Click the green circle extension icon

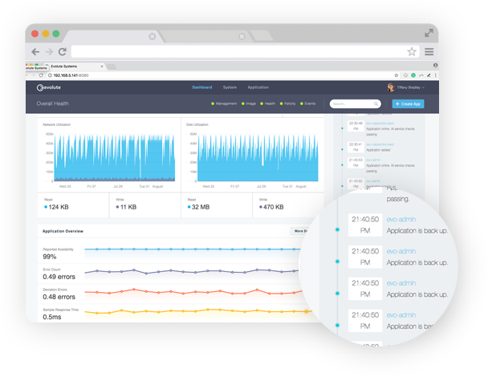point(413,75)
